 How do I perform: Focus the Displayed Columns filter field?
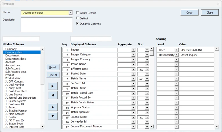(x=91, y=38)
